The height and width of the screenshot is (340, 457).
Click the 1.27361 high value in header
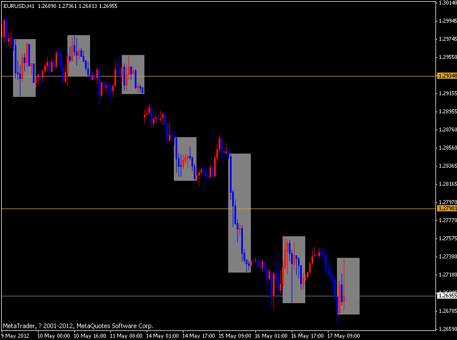(x=67, y=6)
